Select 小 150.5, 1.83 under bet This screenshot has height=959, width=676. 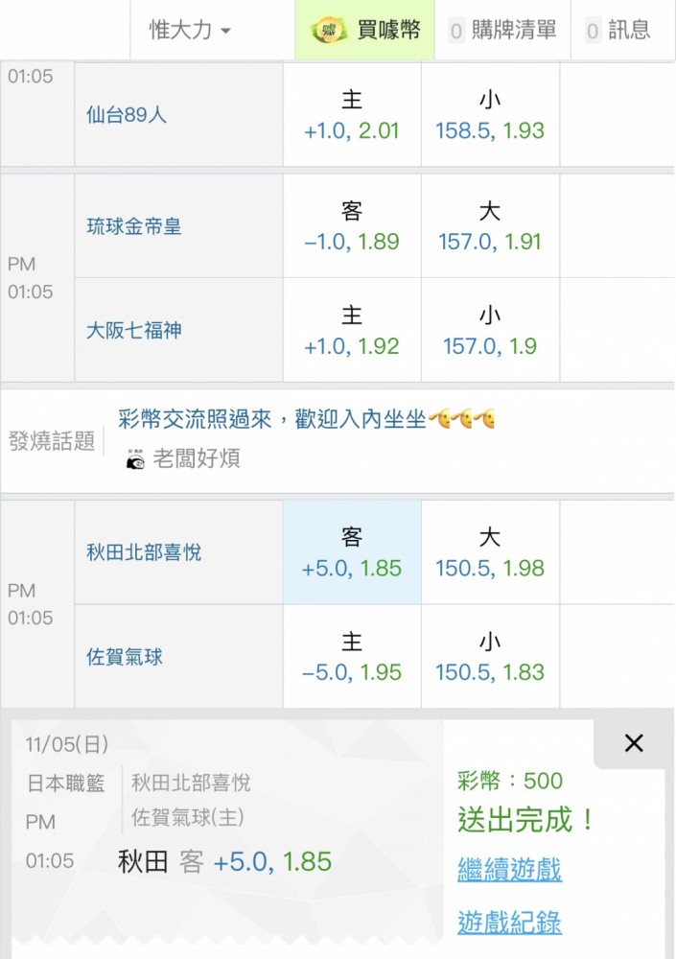click(x=490, y=658)
